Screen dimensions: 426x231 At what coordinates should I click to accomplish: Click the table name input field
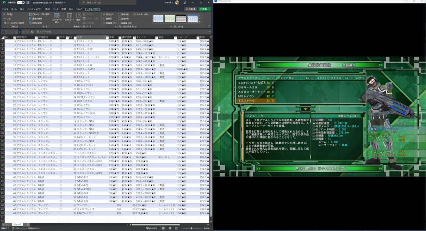coord(14,18)
